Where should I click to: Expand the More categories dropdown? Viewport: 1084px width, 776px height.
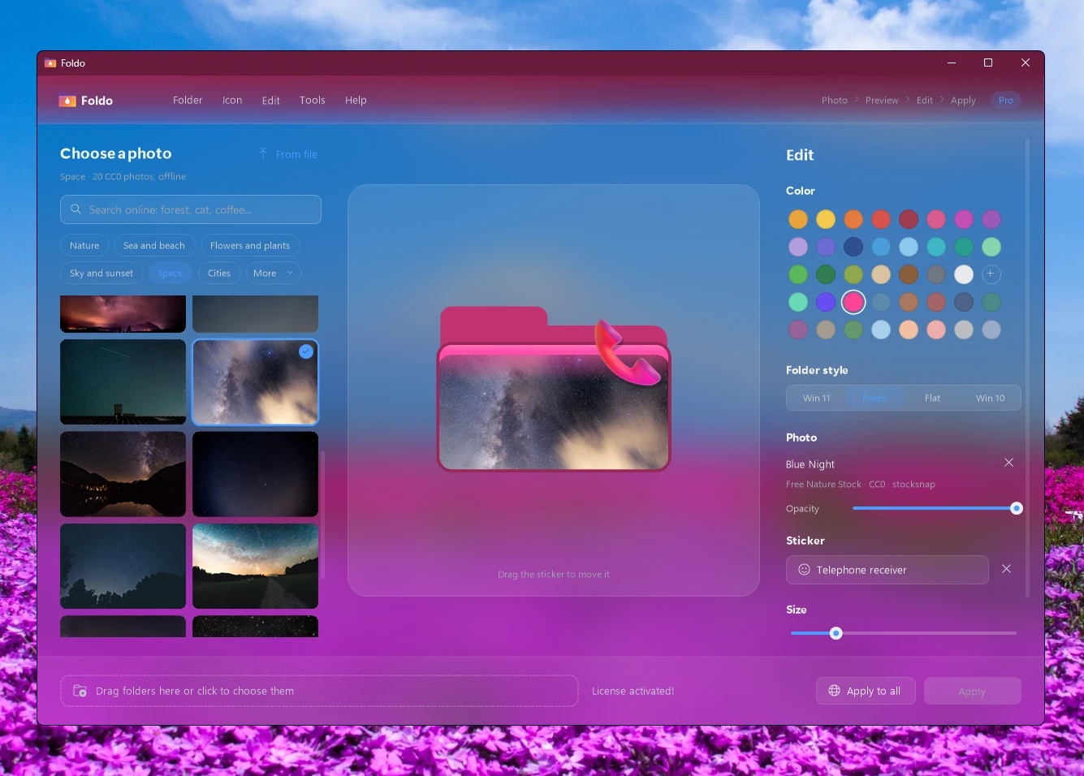[273, 274]
